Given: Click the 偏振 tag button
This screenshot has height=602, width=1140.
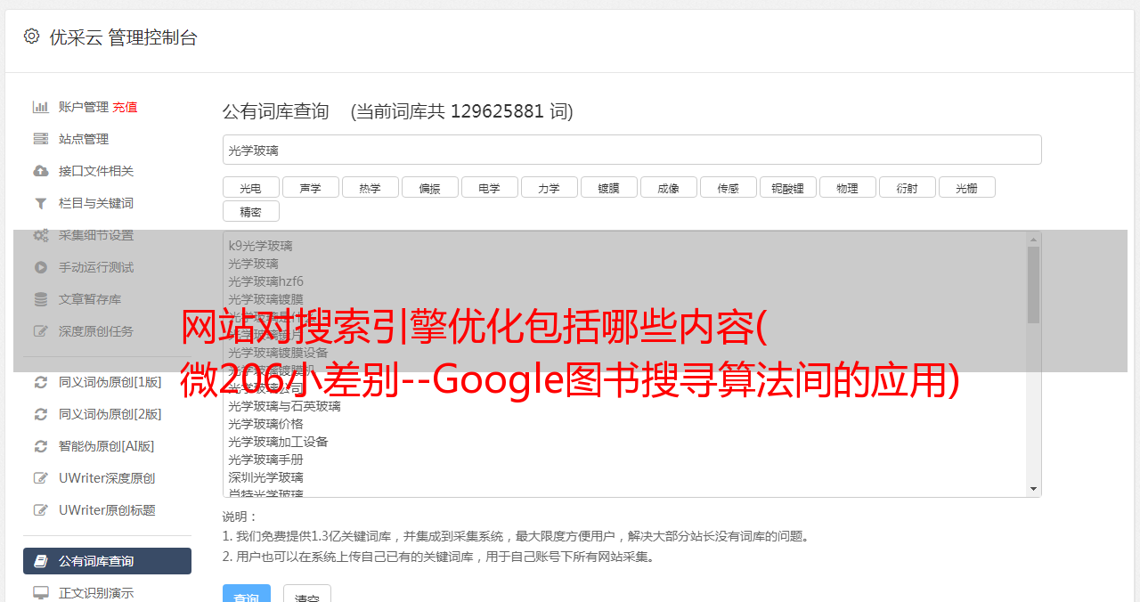Looking at the screenshot, I should point(429,187).
